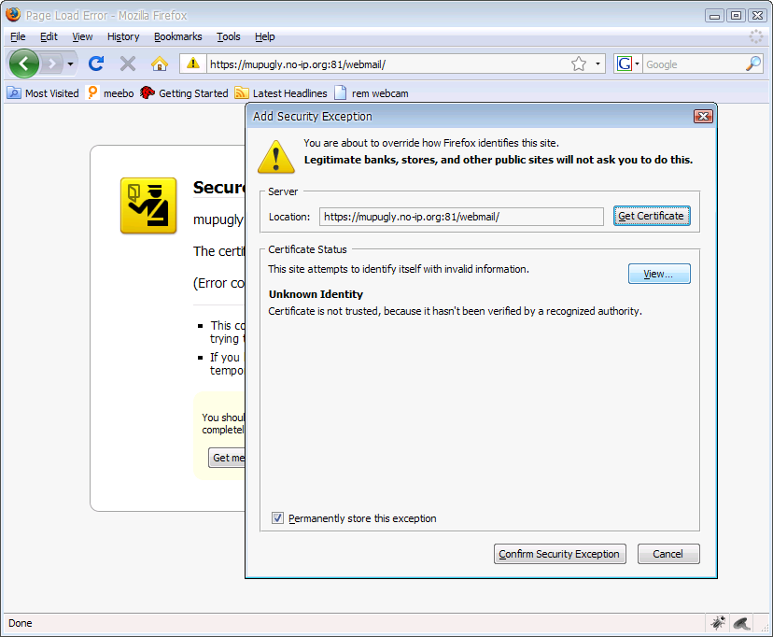Screen dimensions: 773x637
Task: Click the Reload page icon
Action: click(95, 64)
